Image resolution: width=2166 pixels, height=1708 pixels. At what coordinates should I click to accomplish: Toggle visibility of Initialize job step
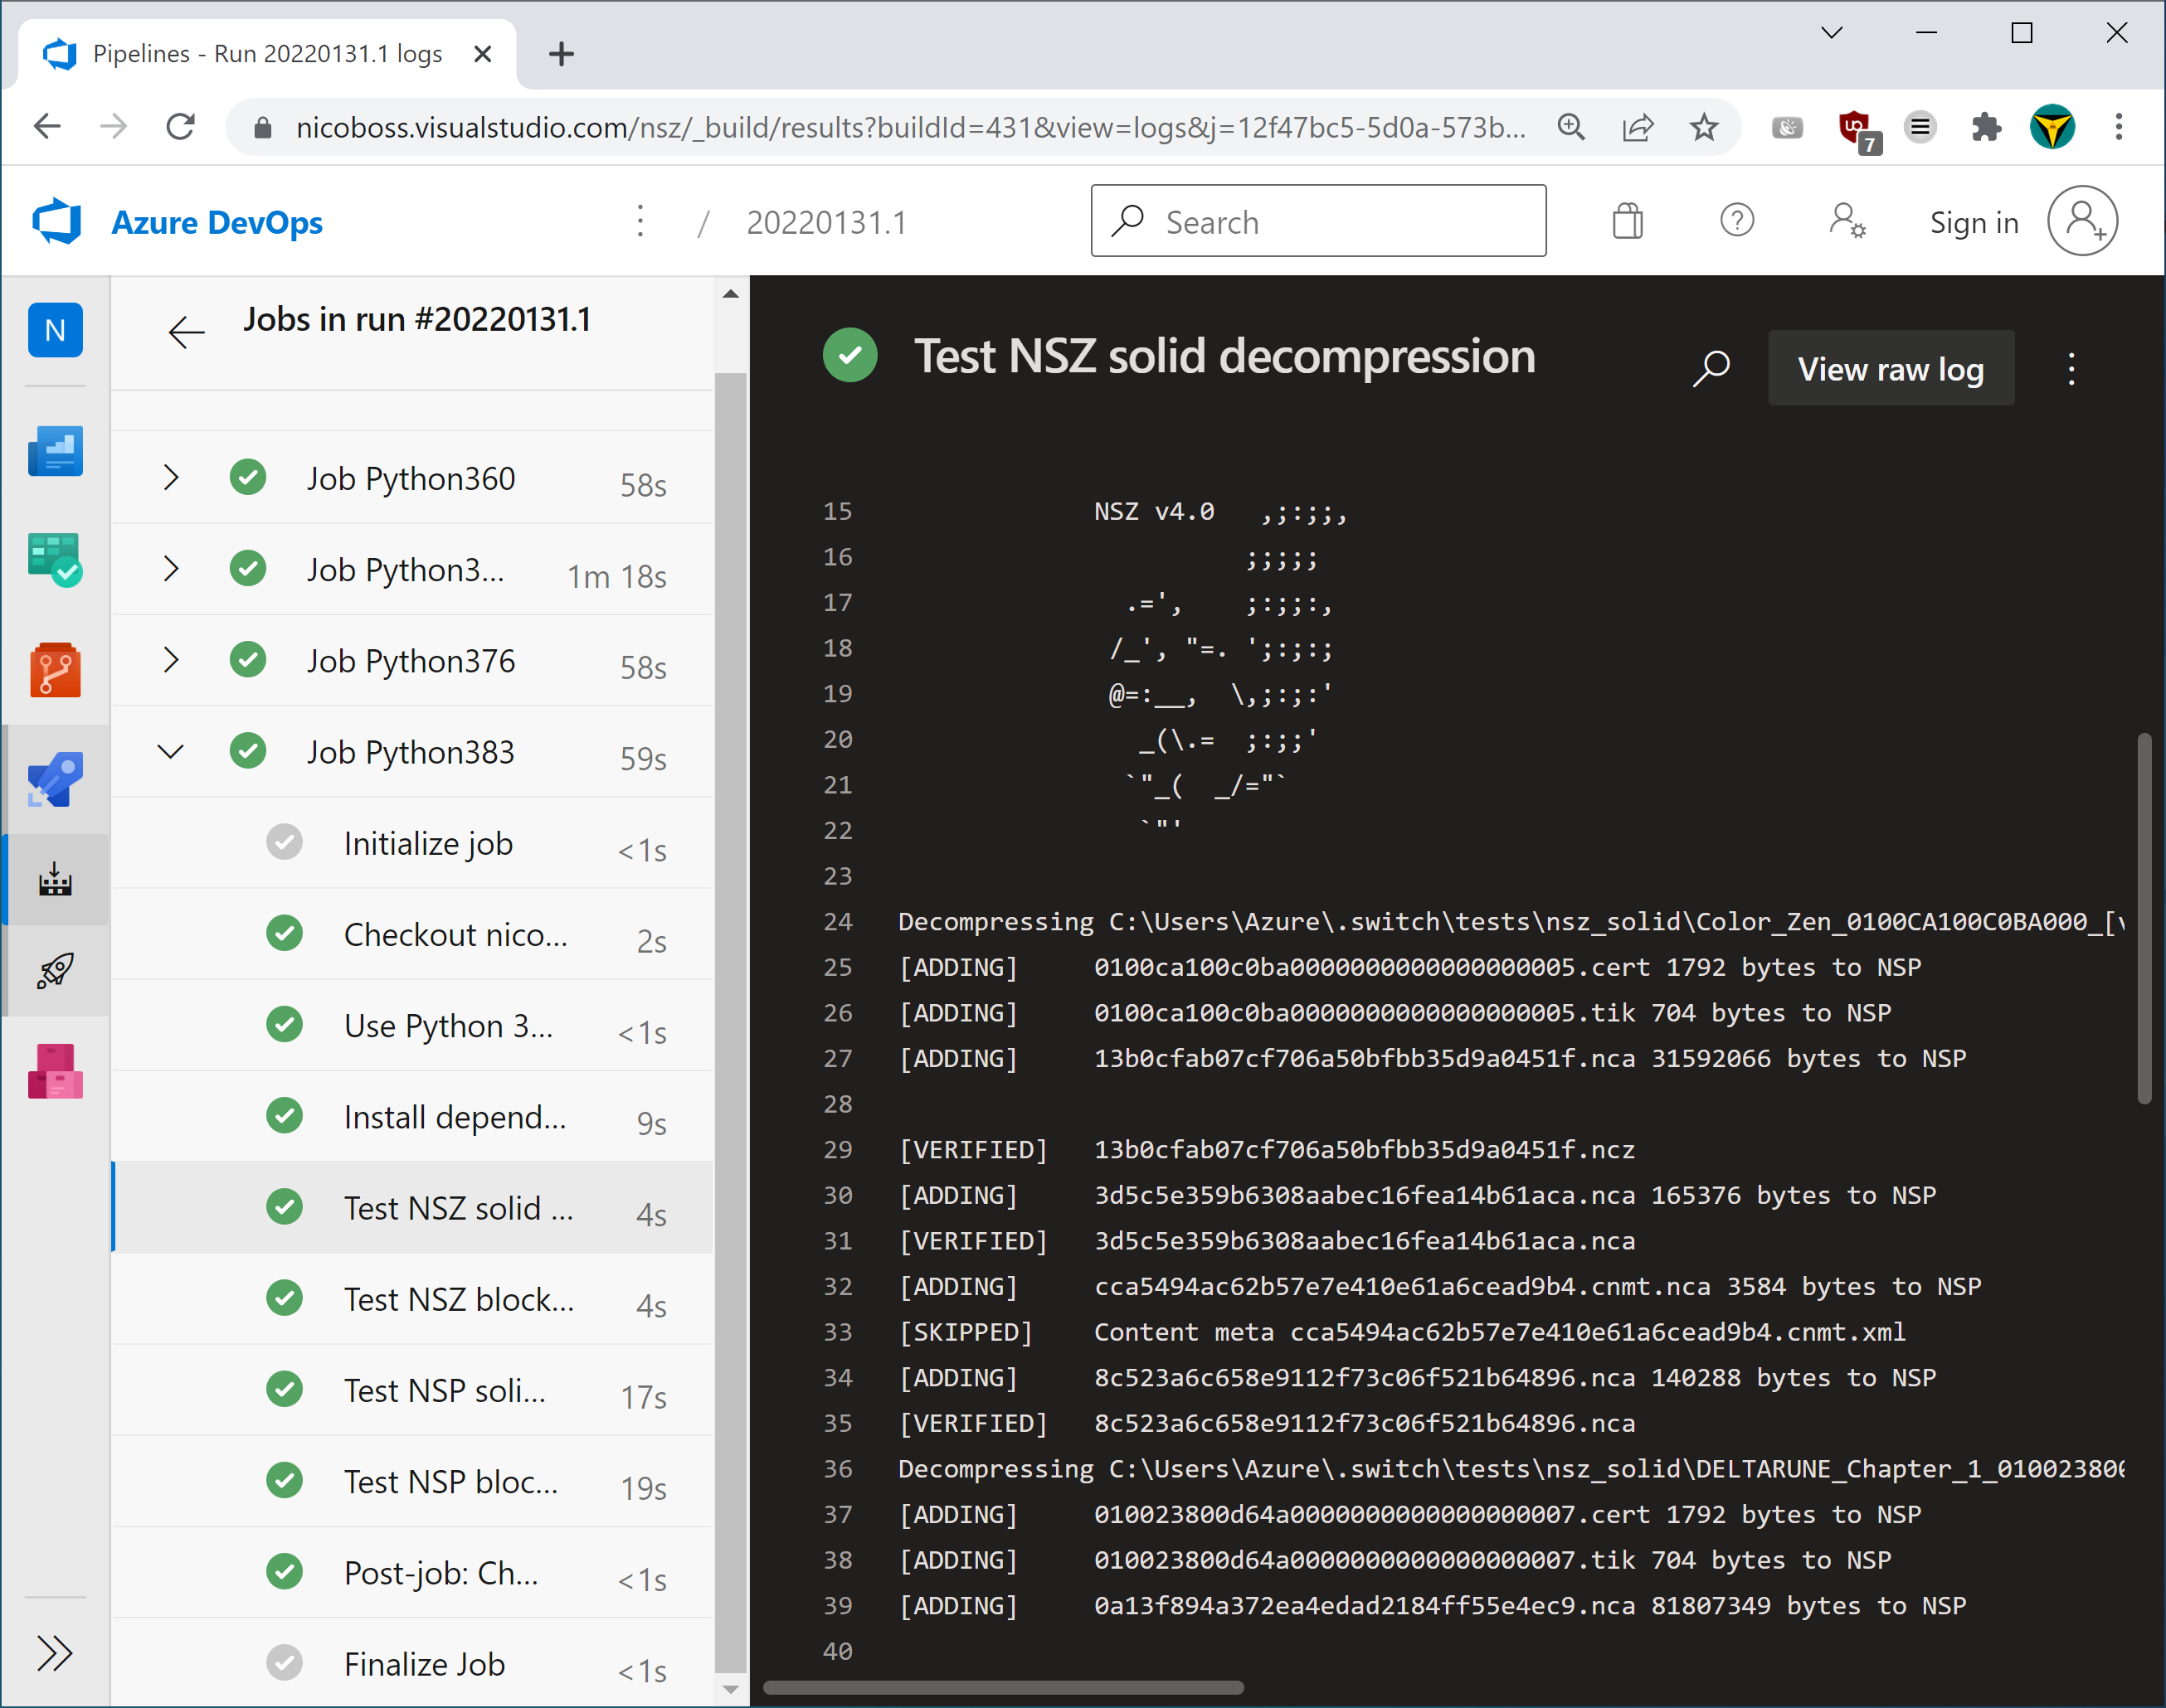pyautogui.click(x=431, y=843)
